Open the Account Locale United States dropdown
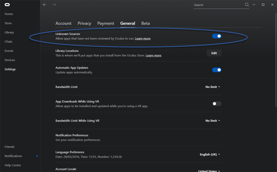Image resolution: width=277 pixels, height=172 pixels. [209, 171]
